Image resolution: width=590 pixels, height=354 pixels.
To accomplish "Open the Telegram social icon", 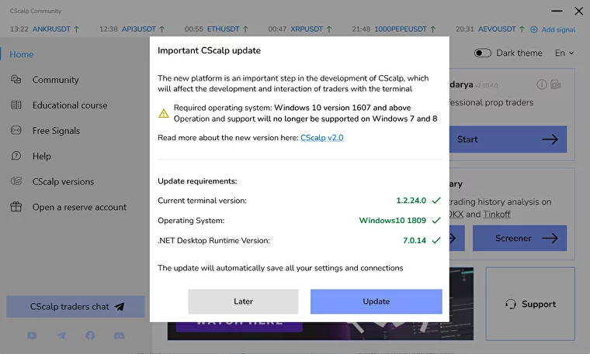I will (61, 335).
